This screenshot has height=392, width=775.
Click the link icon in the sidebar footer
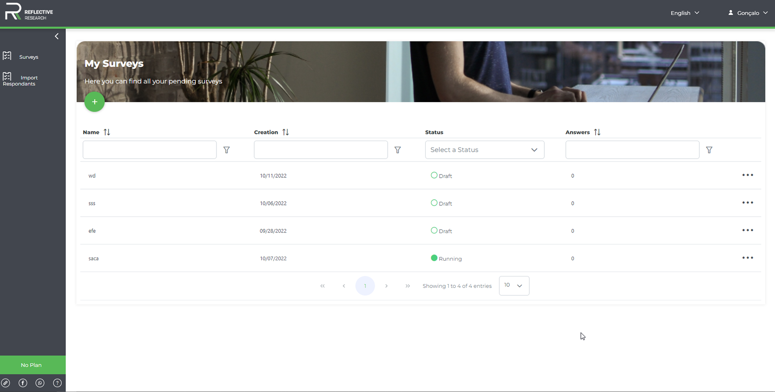click(6, 383)
